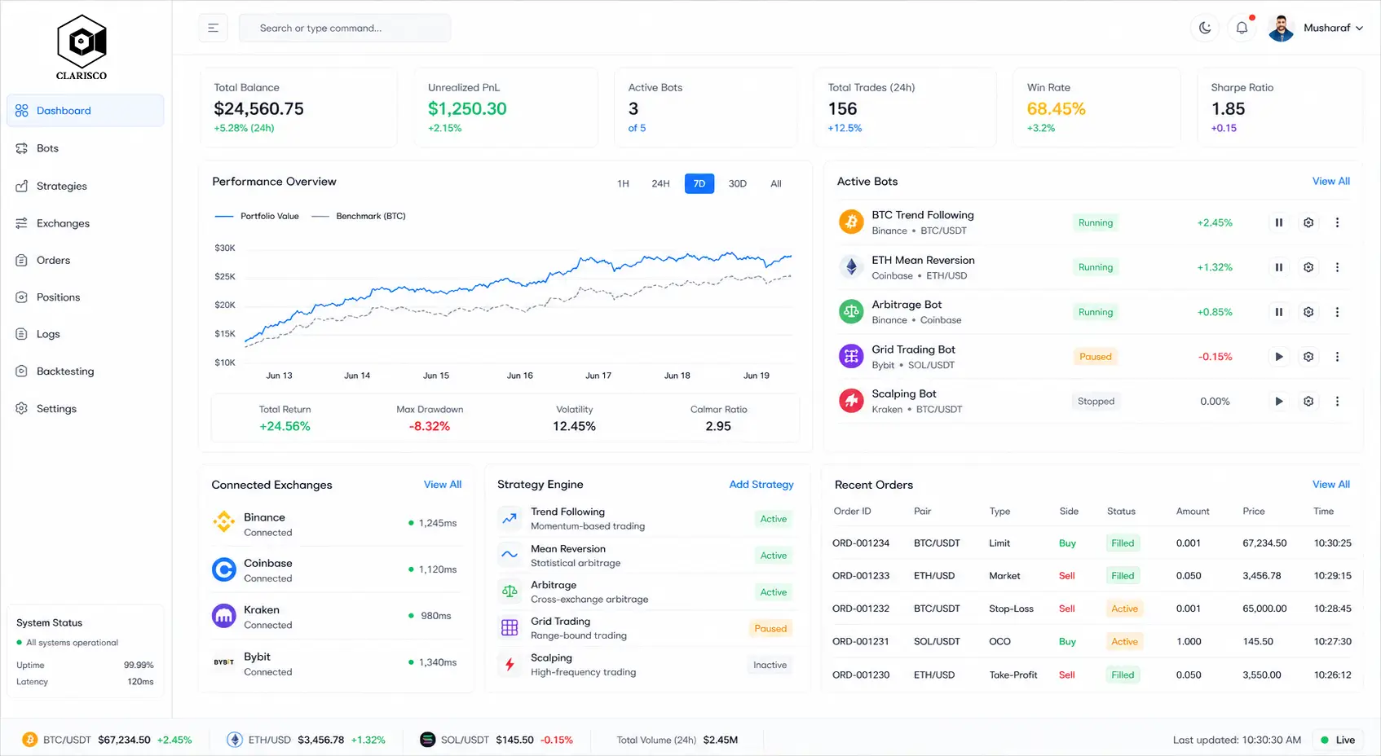Viewport: 1381px width, 756px height.
Task: Click the Scalping Bot red icon
Action: [851, 400]
